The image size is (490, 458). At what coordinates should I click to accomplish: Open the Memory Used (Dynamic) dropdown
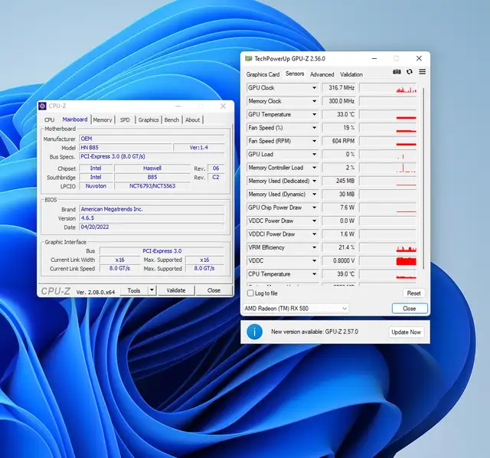(315, 194)
